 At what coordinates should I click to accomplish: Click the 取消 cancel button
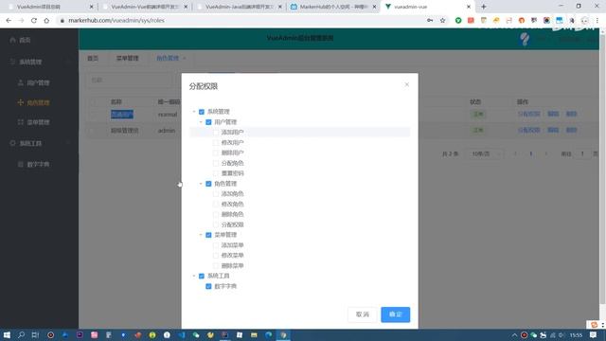point(362,314)
